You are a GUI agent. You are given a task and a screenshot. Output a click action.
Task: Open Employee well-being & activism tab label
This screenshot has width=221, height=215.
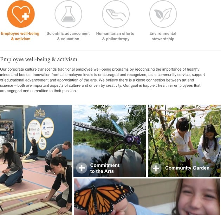click(x=20, y=36)
